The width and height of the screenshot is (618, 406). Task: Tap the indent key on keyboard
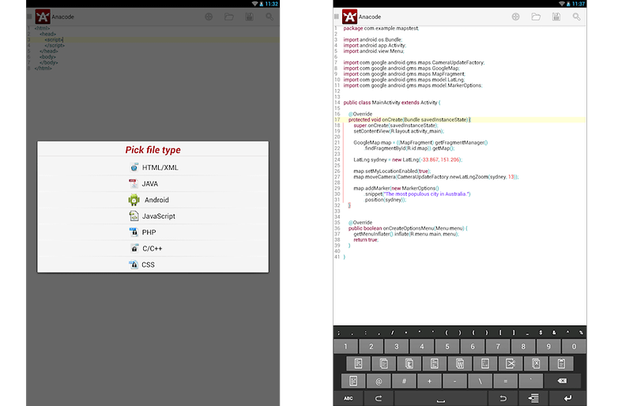(x=533, y=398)
